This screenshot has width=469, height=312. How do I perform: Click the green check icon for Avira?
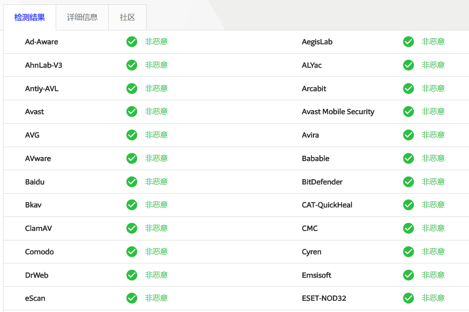tap(408, 135)
